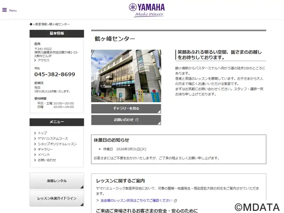Click 休業日 2026年3月31日(火) notice text
The height and width of the screenshot is (213, 284).
[125, 149]
